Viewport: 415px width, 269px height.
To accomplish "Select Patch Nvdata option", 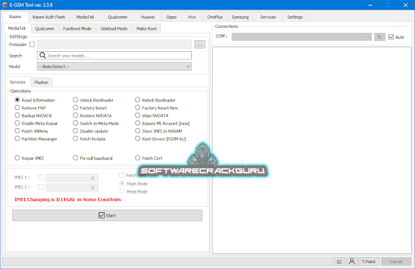I will point(89,138).
